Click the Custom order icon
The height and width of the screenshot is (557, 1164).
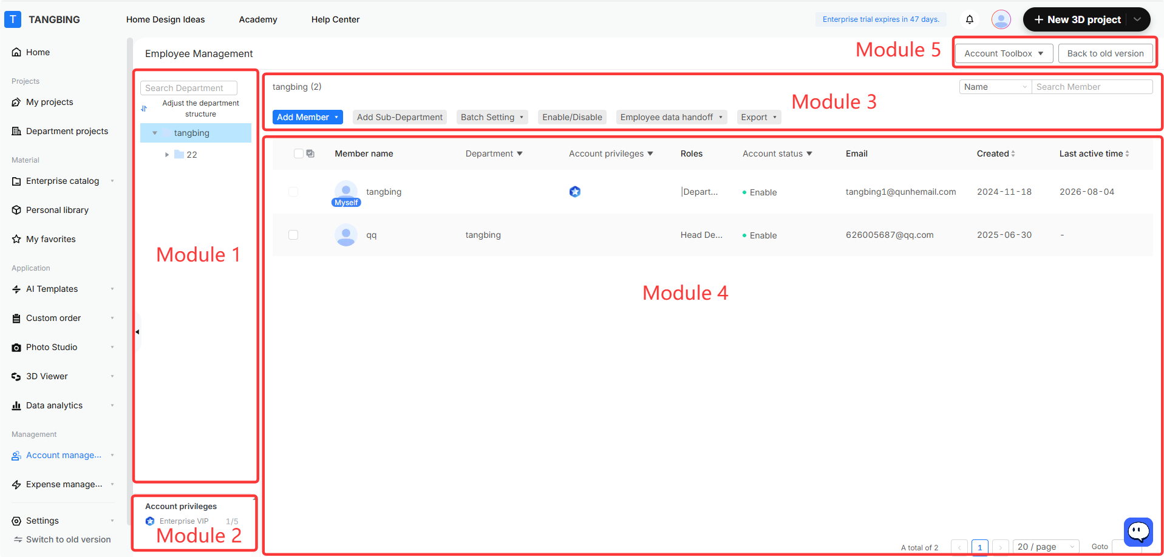pos(16,318)
